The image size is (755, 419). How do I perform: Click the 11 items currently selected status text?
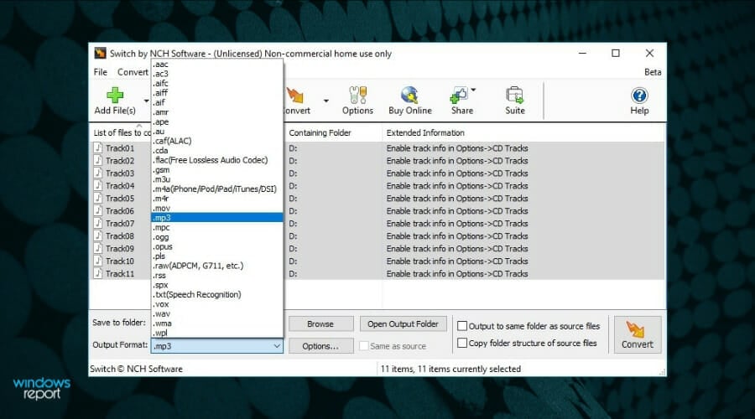pos(450,369)
